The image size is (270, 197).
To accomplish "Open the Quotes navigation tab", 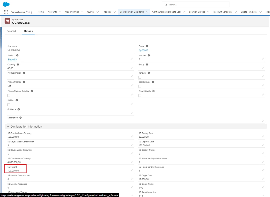I will coord(91,12).
